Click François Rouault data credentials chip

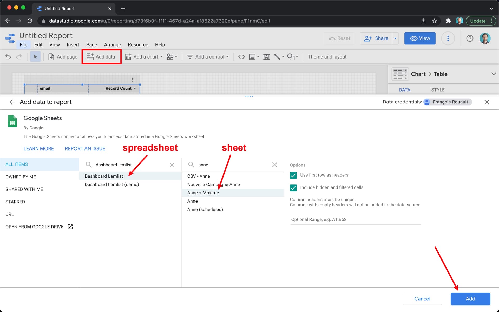pyautogui.click(x=447, y=102)
